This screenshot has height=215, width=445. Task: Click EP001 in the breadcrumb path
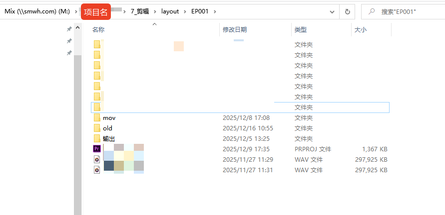point(200,11)
